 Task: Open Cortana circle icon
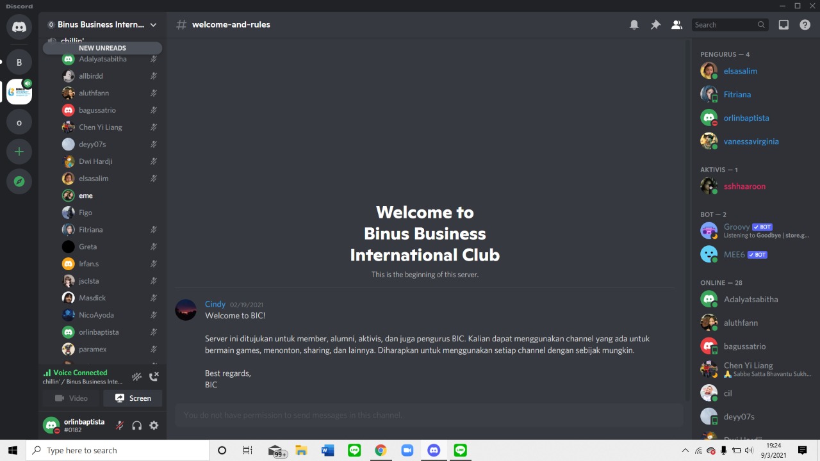(x=222, y=451)
